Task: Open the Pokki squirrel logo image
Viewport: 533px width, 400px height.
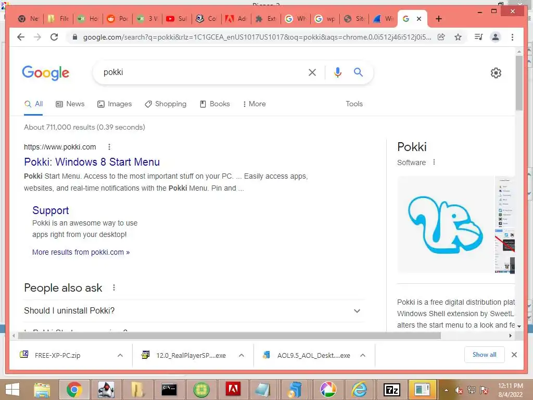Action: pyautogui.click(x=446, y=224)
